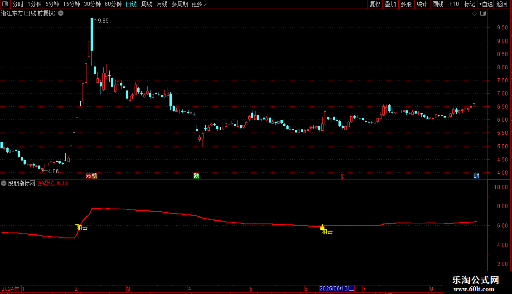The height and width of the screenshot is (294, 512).
Task: Select the 5分钟 period
Action: (52, 4)
